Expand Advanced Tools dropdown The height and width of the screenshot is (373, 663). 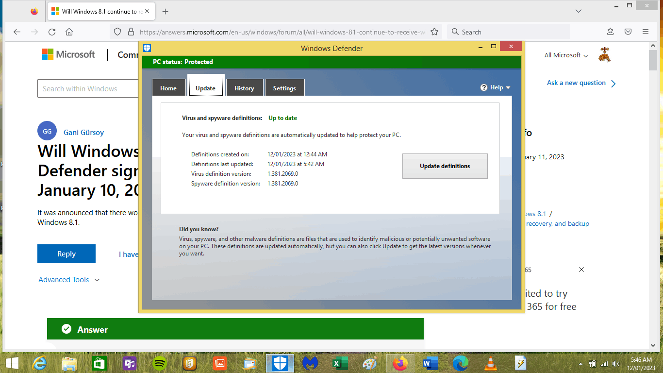(x=69, y=280)
